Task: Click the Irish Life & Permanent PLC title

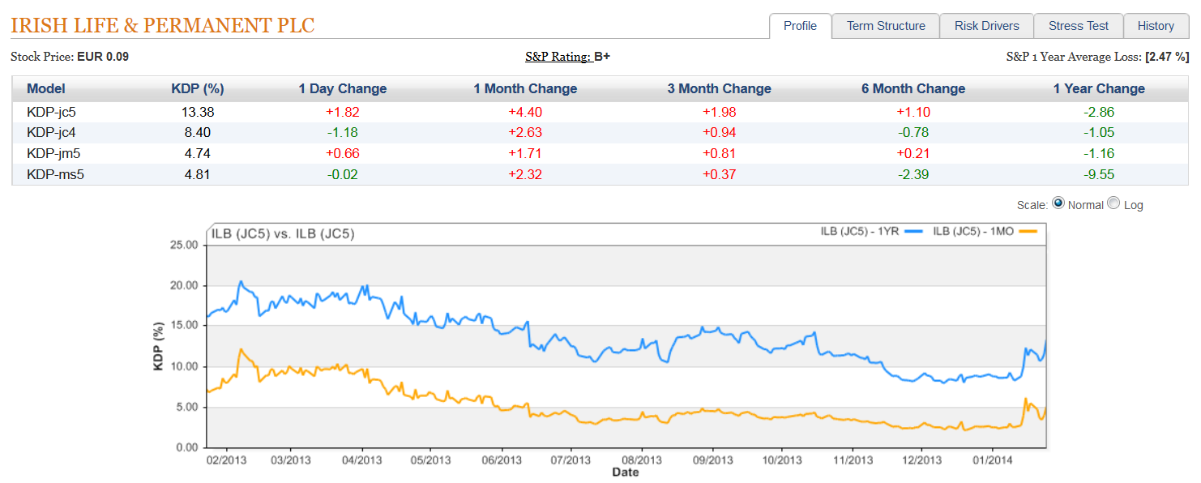Action: (x=162, y=25)
